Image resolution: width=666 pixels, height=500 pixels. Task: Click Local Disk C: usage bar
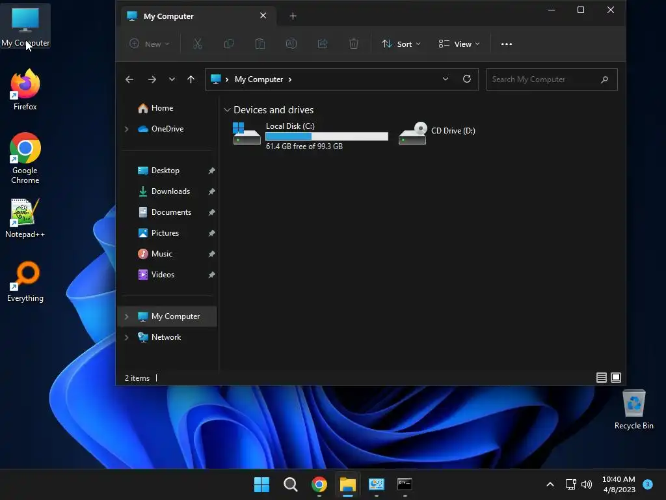coord(326,136)
